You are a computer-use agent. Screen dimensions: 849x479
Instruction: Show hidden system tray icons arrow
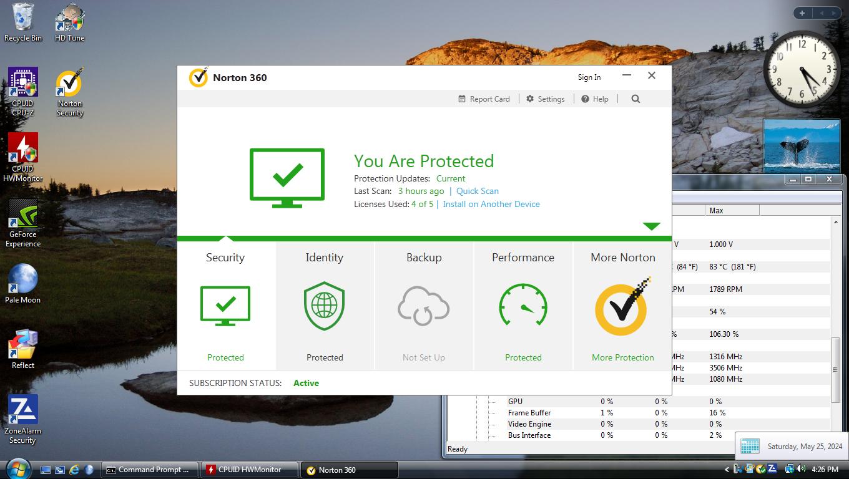pyautogui.click(x=727, y=470)
